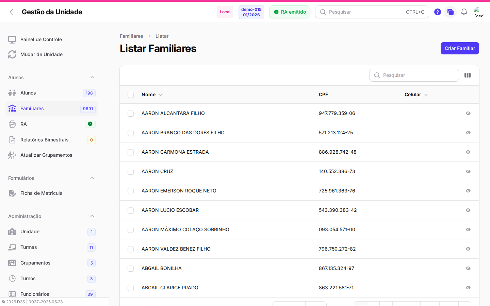Viewport: 490px width, 306px height.
Task: View AARON CRUZ via eye icon
Action: tap(468, 171)
